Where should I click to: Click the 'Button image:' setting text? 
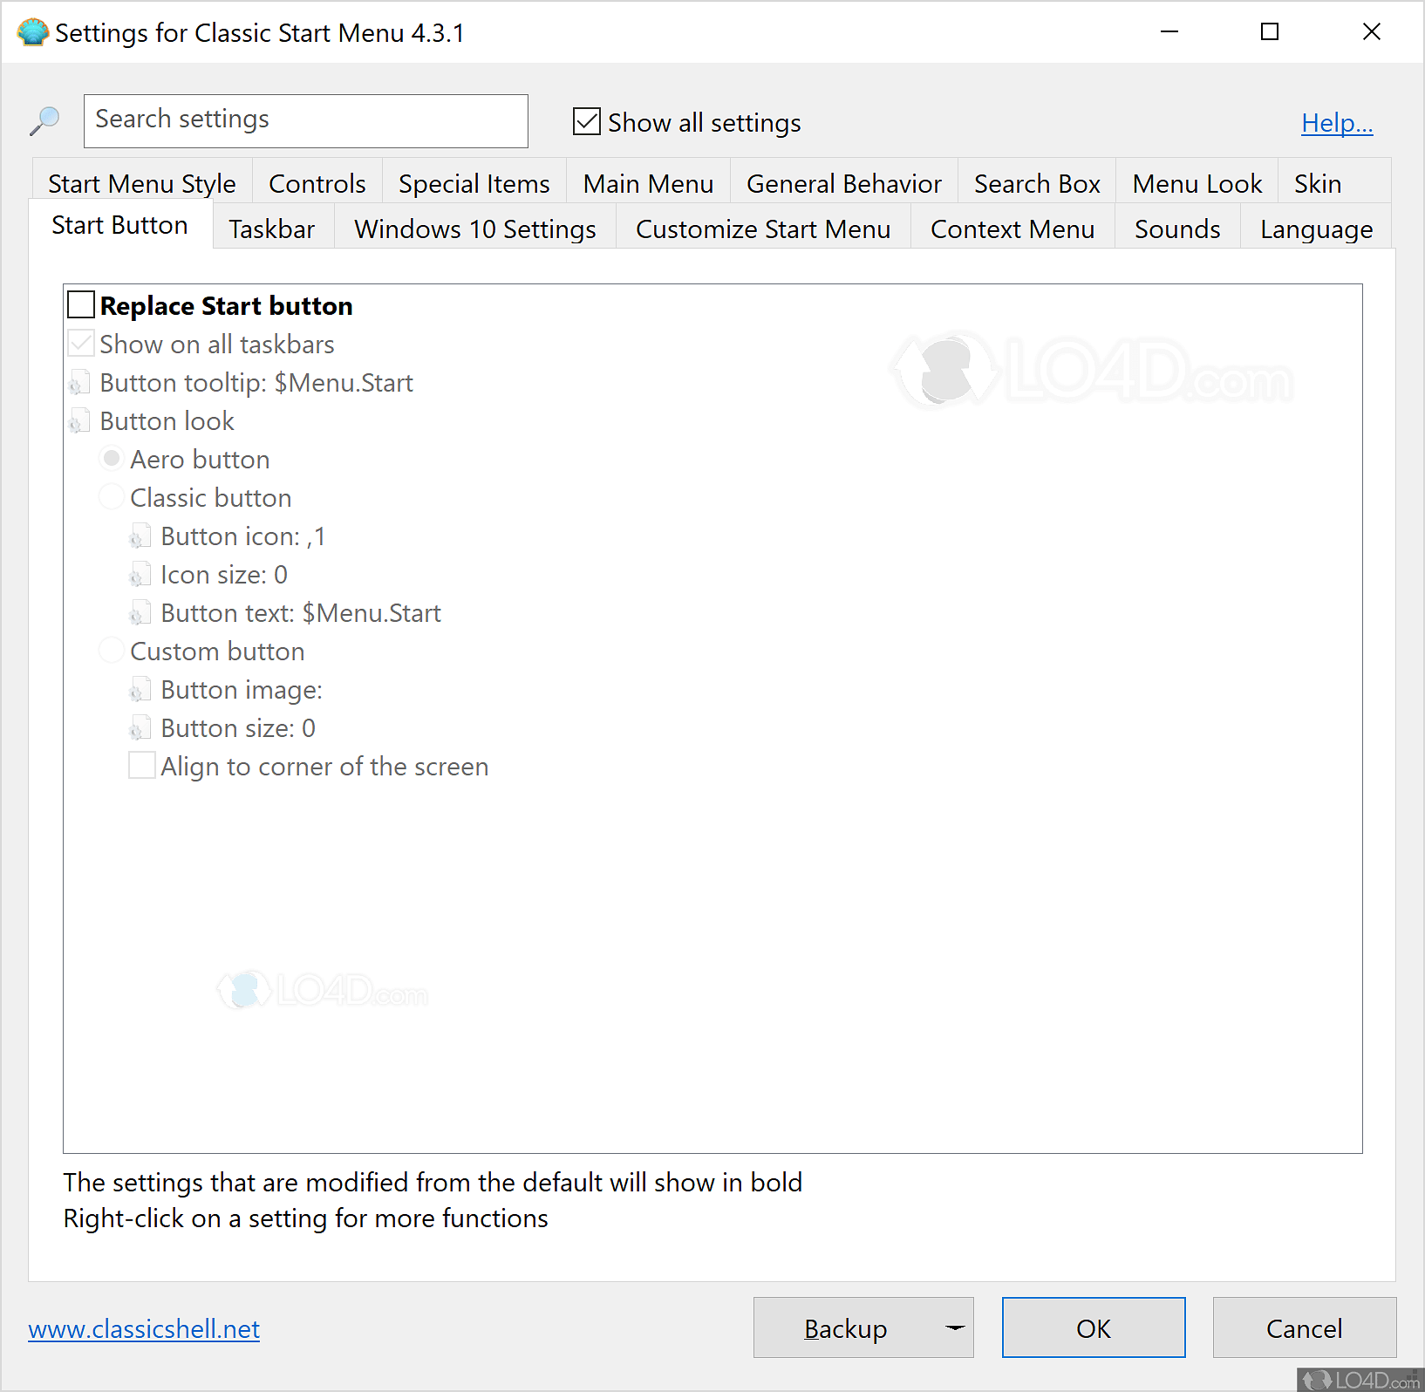pos(242,690)
